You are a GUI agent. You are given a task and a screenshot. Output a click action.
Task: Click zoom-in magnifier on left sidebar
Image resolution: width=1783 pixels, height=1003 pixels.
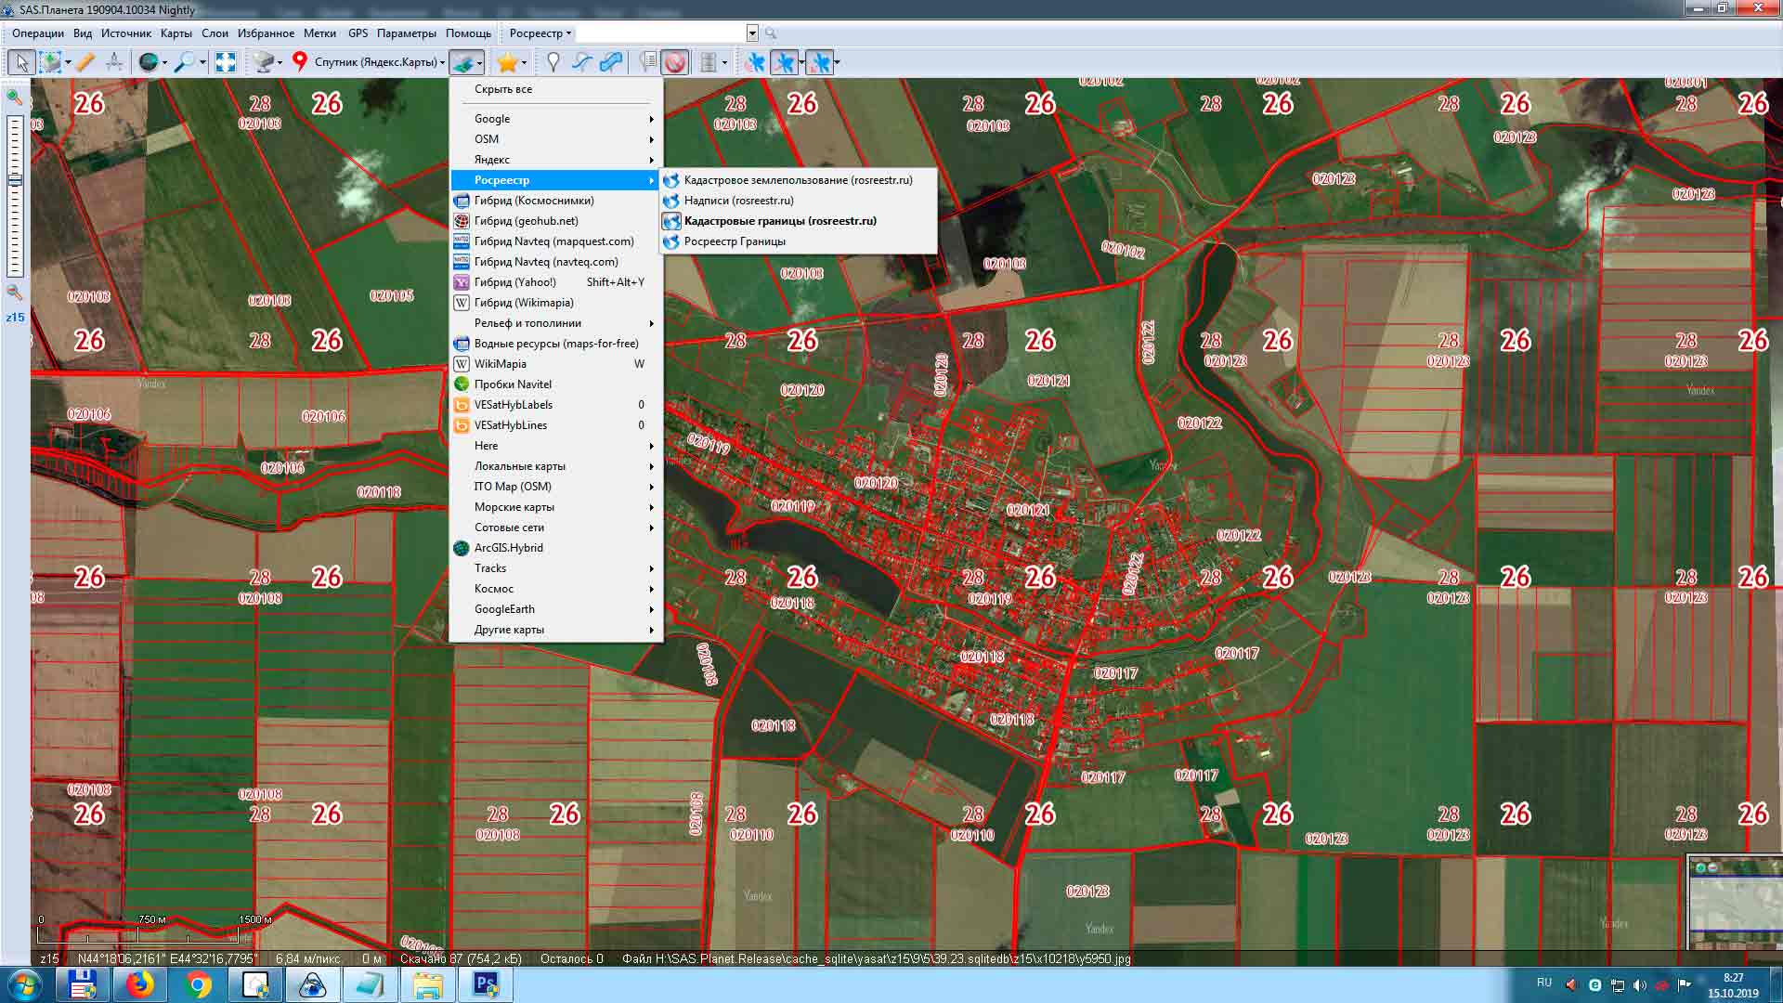pos(15,97)
